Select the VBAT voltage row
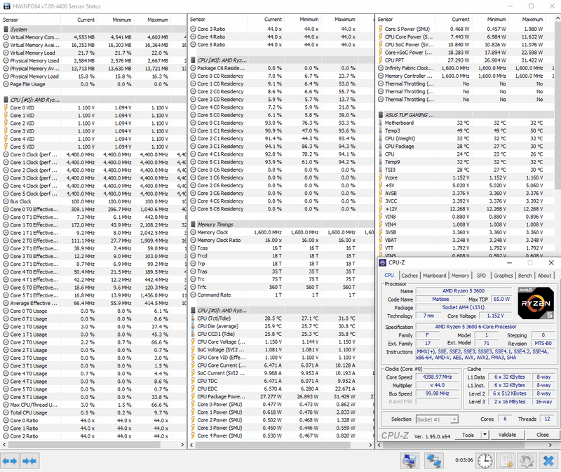561x472 pixels. pos(465,240)
